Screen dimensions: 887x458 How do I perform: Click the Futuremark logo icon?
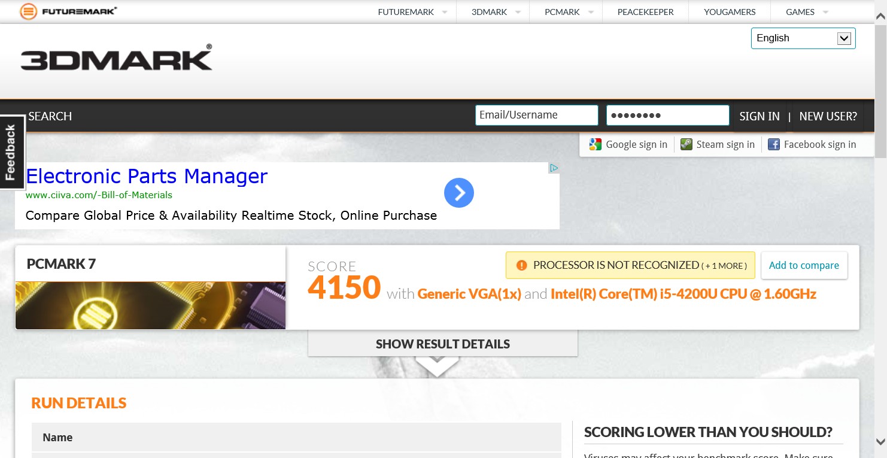click(28, 11)
